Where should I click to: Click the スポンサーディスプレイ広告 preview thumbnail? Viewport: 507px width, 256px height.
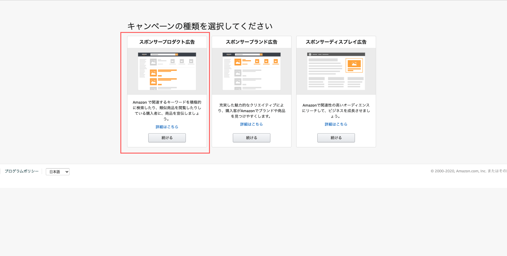coord(336,71)
